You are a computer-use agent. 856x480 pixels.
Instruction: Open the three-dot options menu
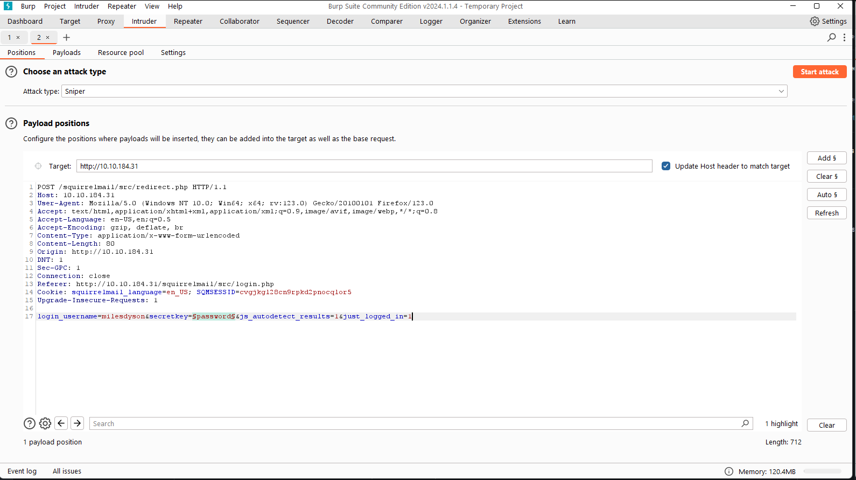click(844, 37)
